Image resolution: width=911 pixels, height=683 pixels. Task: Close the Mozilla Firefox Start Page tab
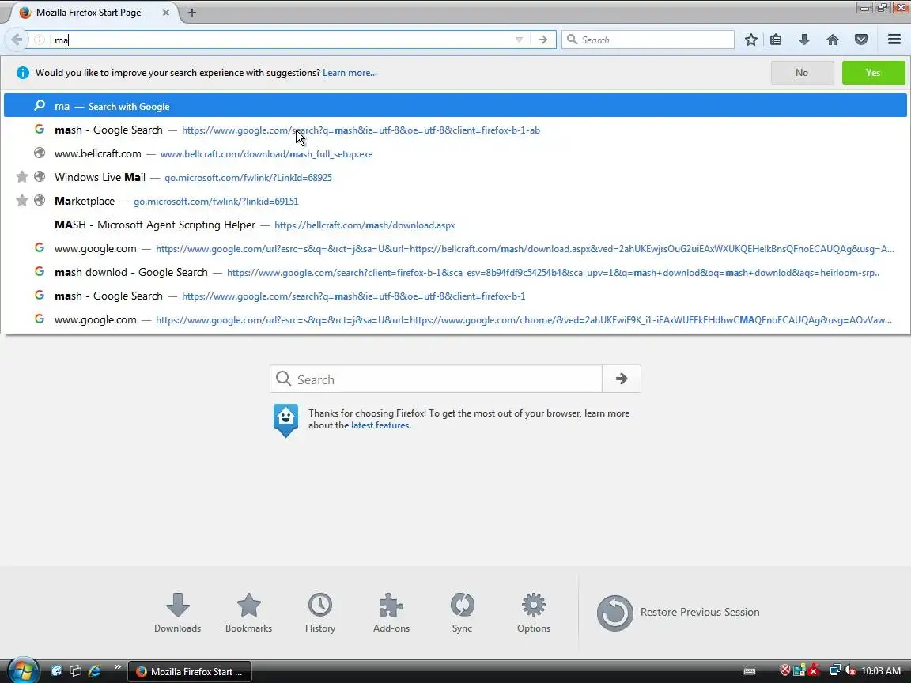pos(165,12)
